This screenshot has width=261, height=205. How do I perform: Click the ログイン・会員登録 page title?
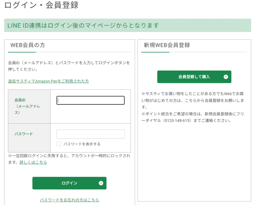41,6
